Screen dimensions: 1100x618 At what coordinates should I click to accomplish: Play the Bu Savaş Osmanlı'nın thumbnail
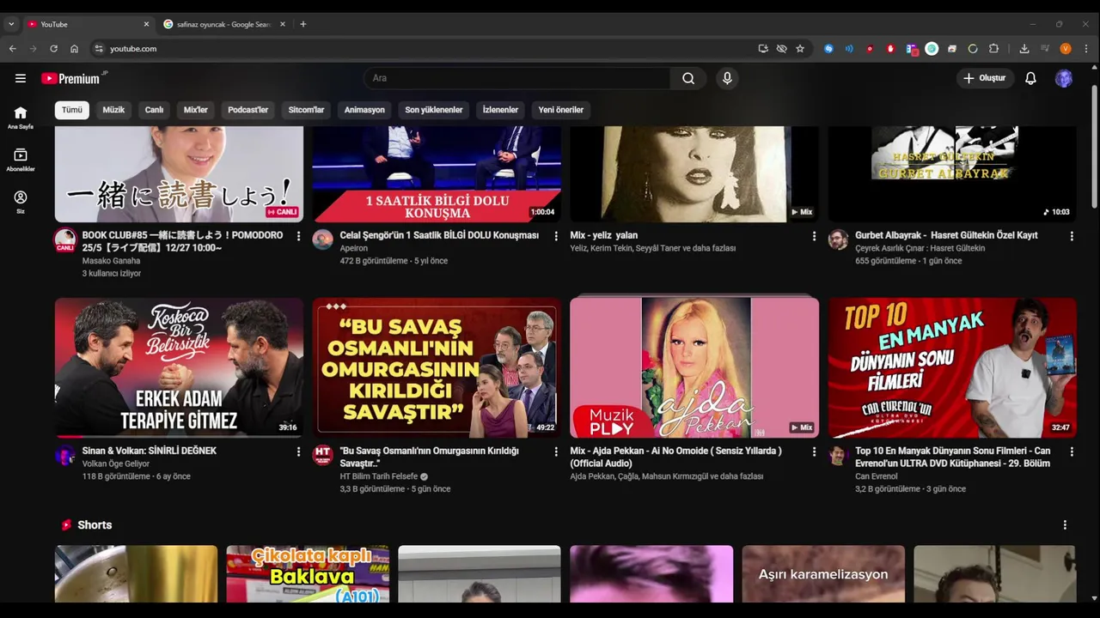pyautogui.click(x=437, y=367)
